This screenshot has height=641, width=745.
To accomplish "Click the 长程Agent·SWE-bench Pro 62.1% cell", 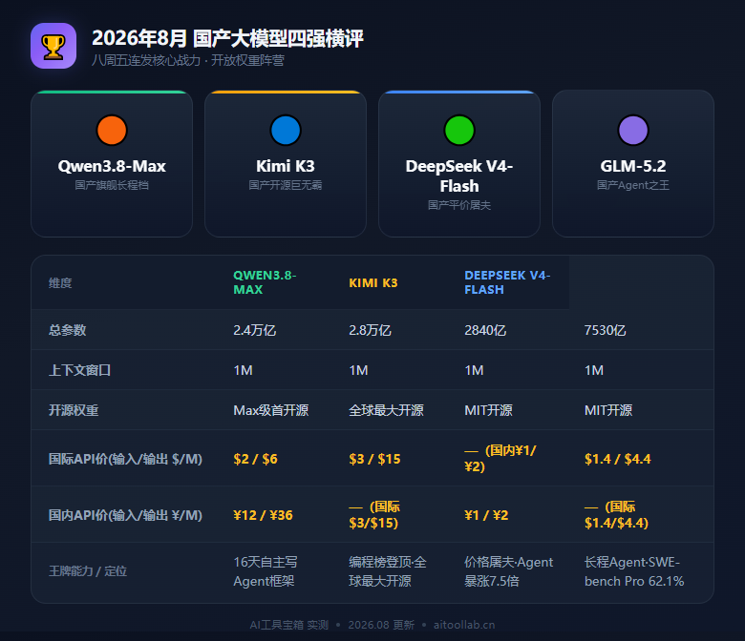I will (x=634, y=571).
